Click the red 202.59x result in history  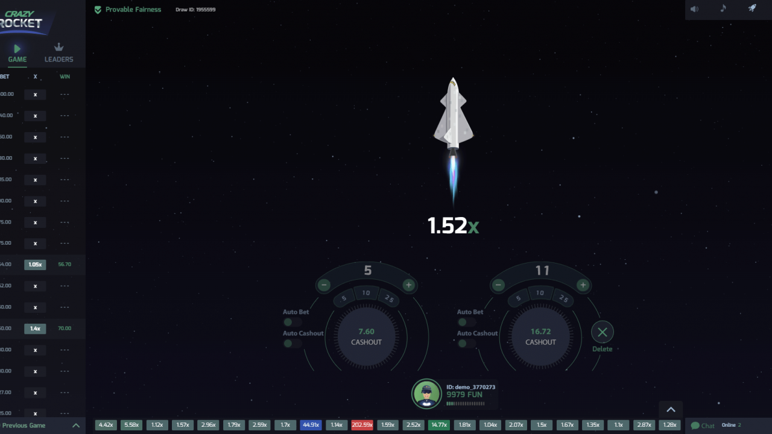(x=362, y=425)
